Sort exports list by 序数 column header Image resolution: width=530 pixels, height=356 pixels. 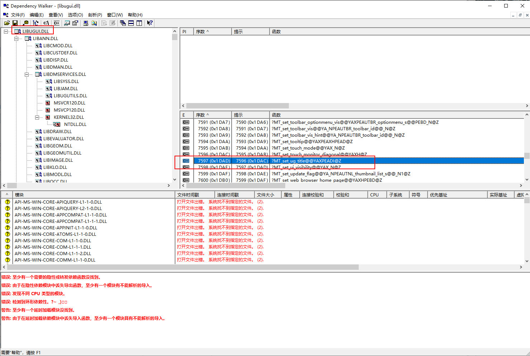click(213, 115)
